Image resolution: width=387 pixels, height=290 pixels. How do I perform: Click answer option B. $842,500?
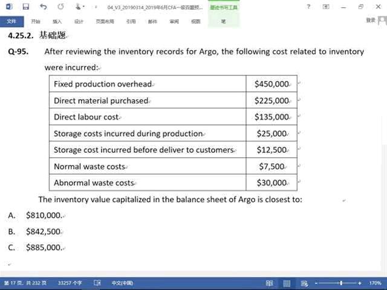point(34,231)
